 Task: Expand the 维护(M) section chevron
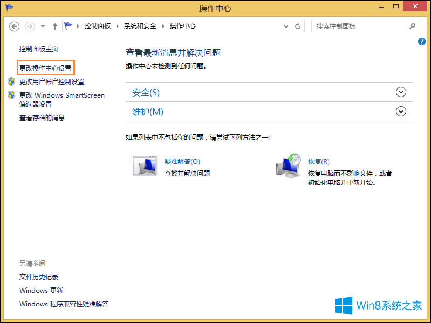point(401,111)
